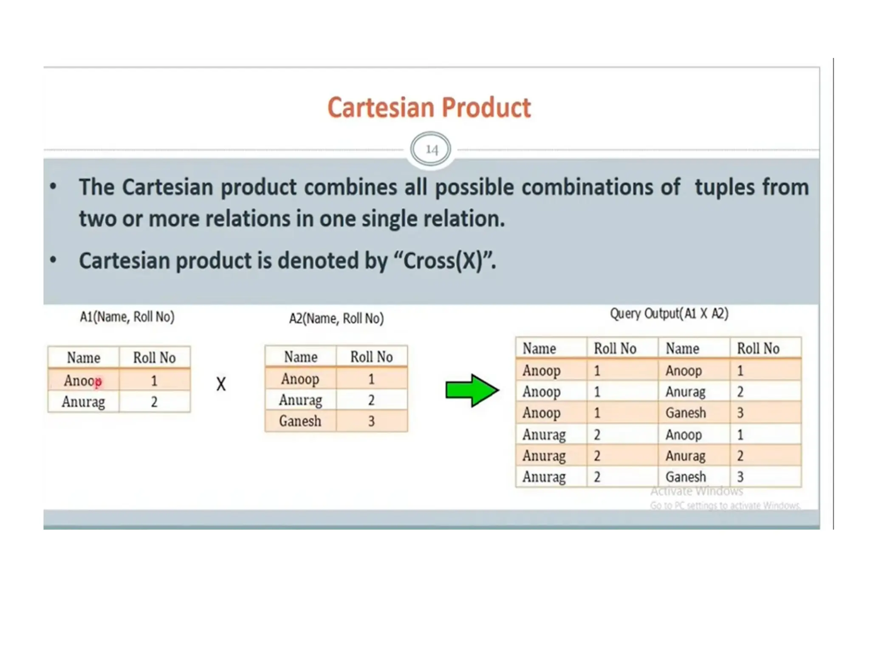Image resolution: width=870 pixels, height=653 pixels.
Task: Click the Cartesian Product title
Action: (429, 108)
